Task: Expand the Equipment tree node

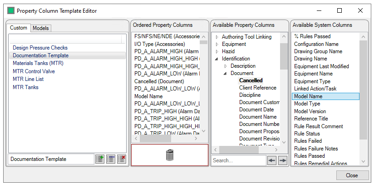Action: click(x=217, y=44)
